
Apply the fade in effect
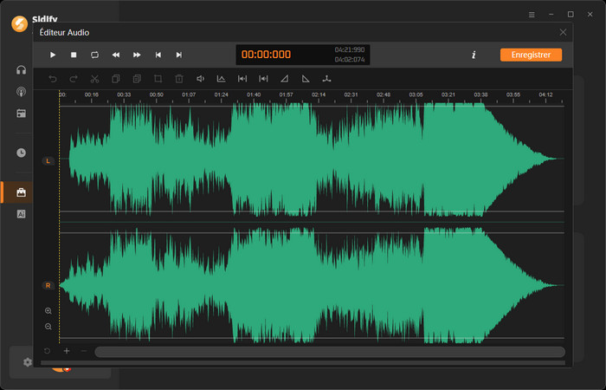tap(285, 79)
